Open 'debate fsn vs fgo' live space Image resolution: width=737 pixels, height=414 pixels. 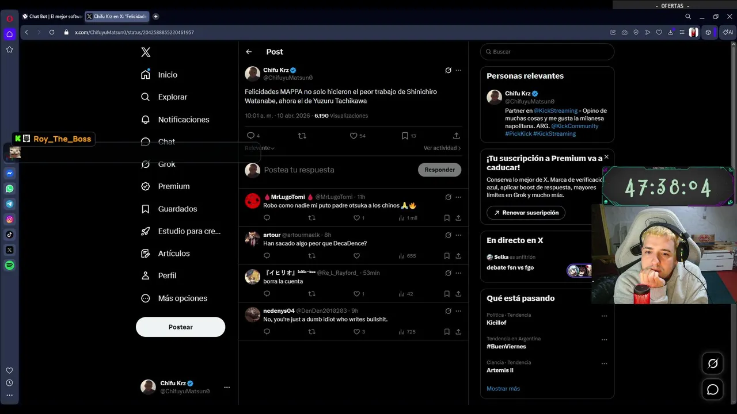click(x=510, y=267)
